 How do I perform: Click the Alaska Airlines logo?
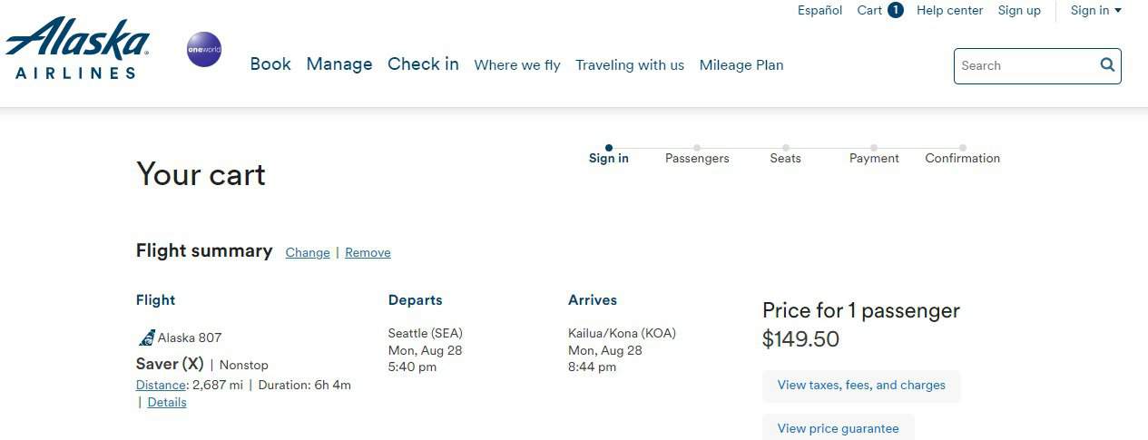pos(78,48)
